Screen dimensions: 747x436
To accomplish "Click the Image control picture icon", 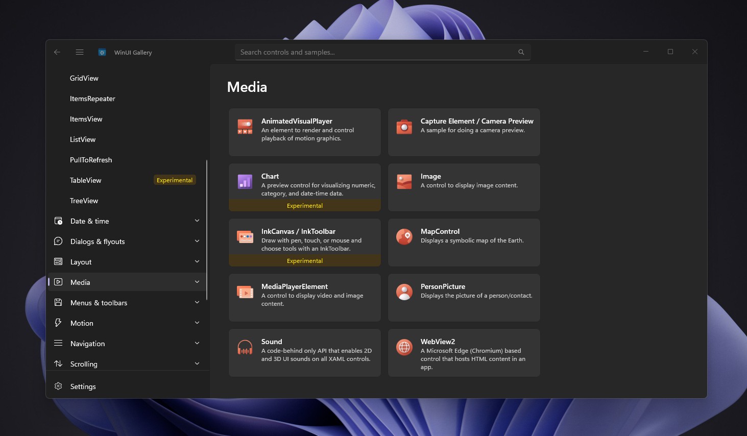I will coord(404,182).
